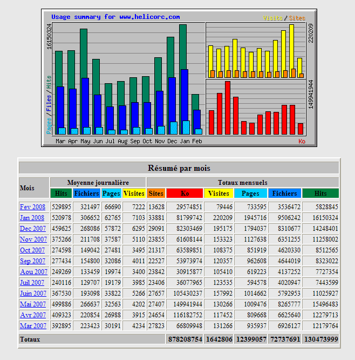Click the Dec 2007 hits value 14248401
Viewport: 355px width, 360px height.
point(325,229)
